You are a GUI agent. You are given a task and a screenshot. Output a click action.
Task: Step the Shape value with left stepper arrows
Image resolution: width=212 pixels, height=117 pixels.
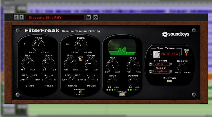click(x=151, y=72)
